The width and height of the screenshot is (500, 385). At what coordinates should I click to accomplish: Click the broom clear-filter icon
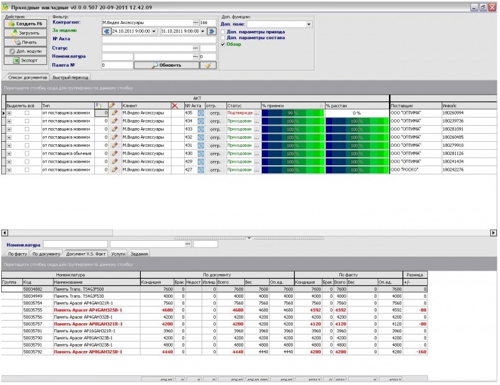pos(208,65)
